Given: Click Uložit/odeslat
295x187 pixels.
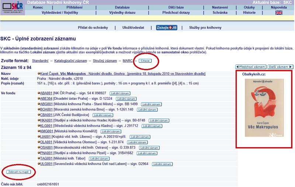Looking at the screenshot, I should pyautogui.click(x=133, y=28).
